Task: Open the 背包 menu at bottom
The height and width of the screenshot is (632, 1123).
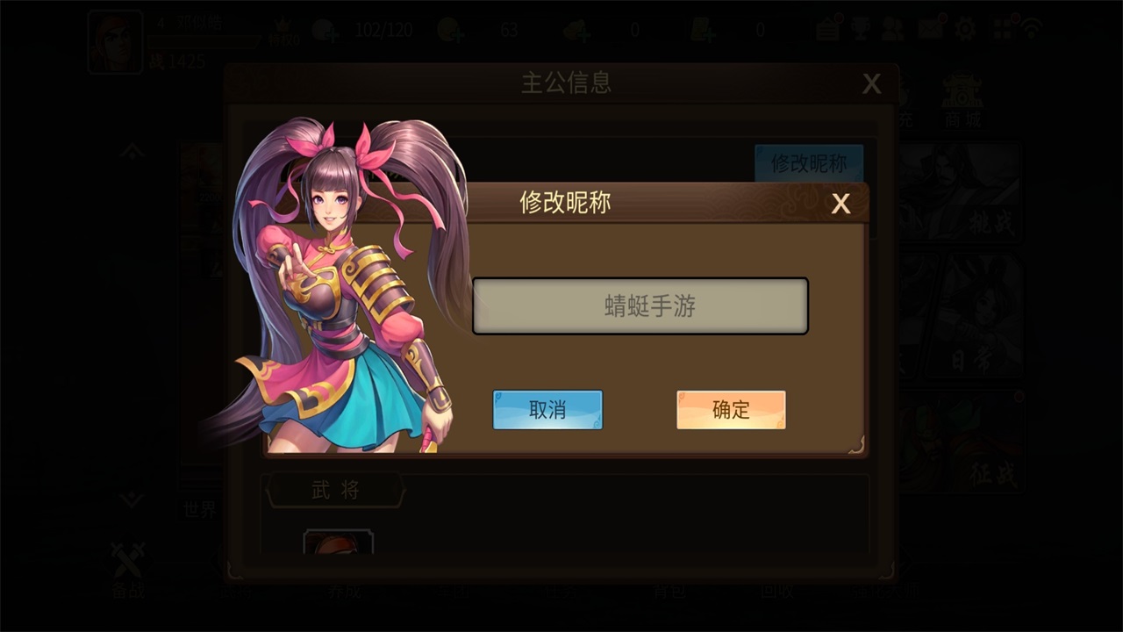Action: pyautogui.click(x=668, y=591)
